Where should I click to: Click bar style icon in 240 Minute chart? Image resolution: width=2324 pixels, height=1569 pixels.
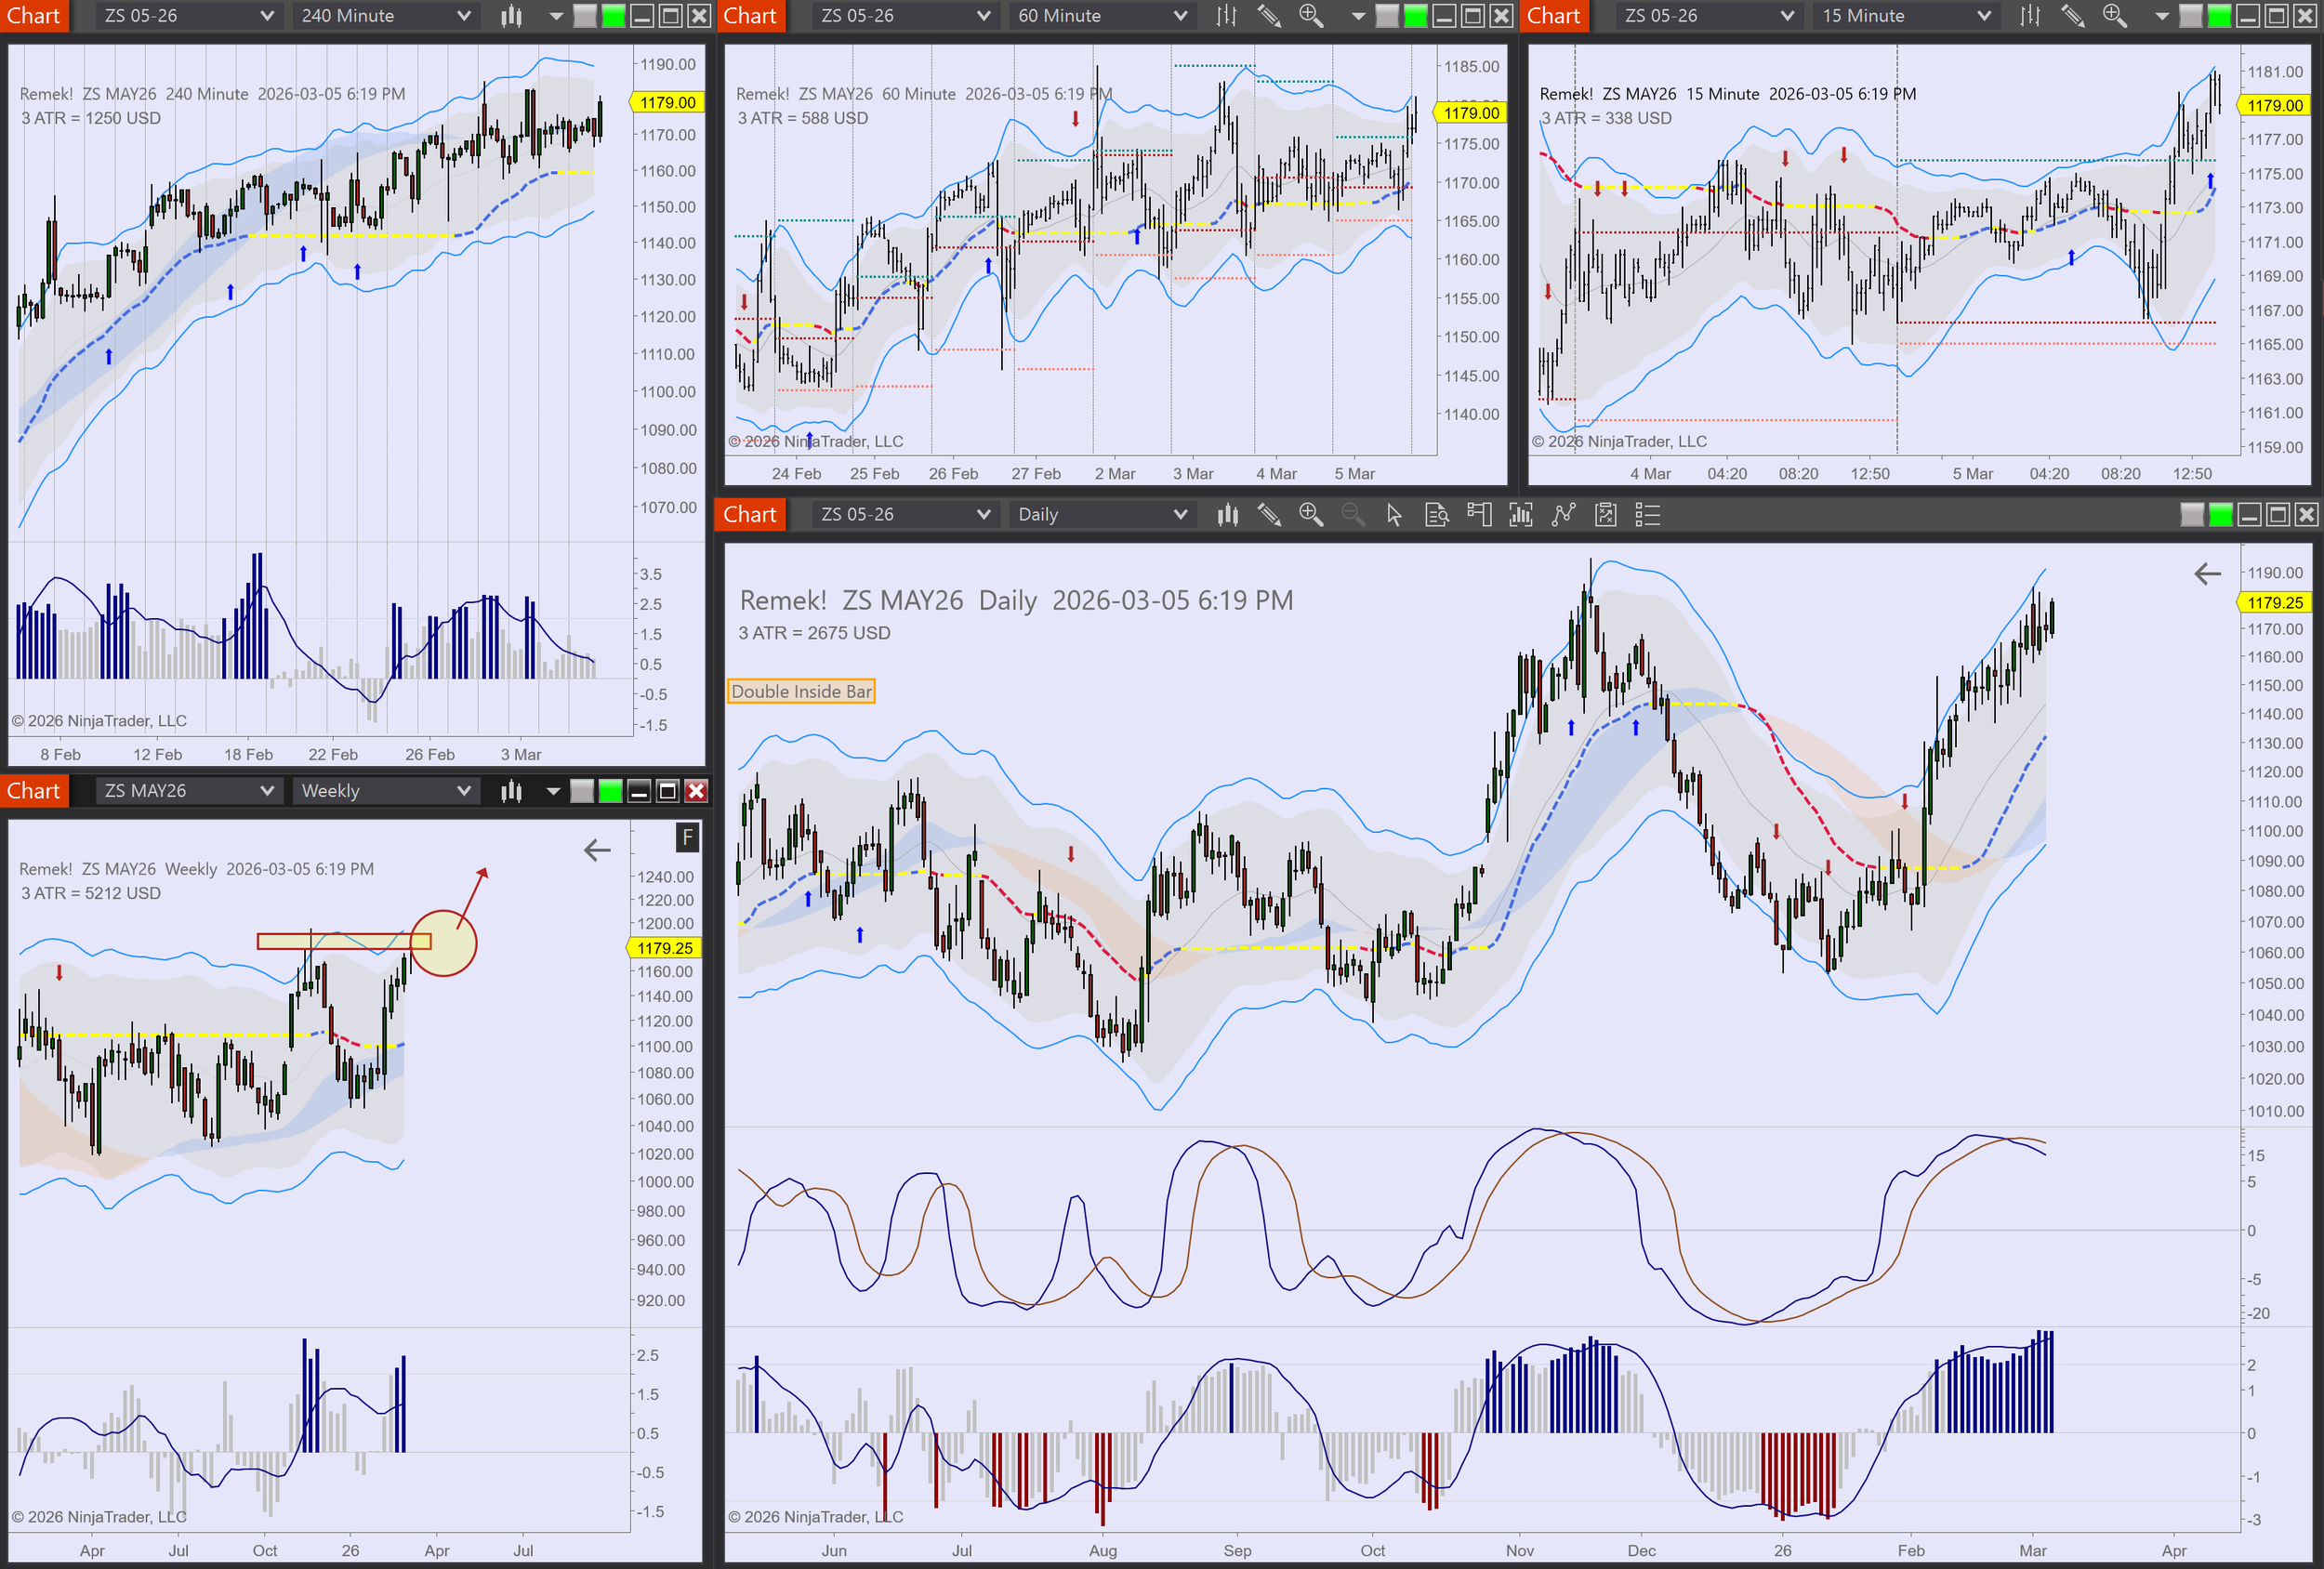tap(511, 16)
